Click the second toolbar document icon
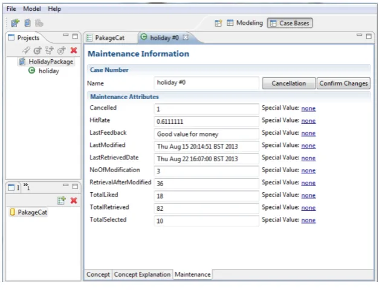This screenshot has width=379, height=290. 27,23
